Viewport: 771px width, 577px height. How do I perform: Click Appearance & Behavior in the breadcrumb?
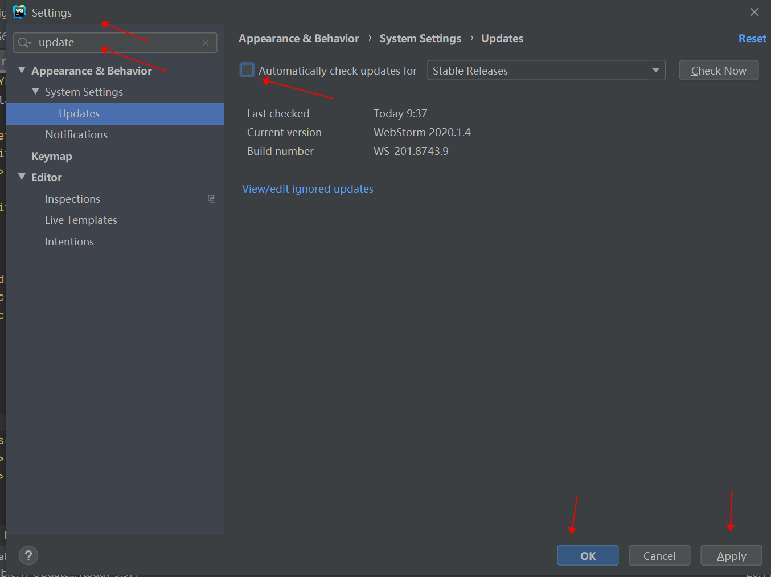299,38
